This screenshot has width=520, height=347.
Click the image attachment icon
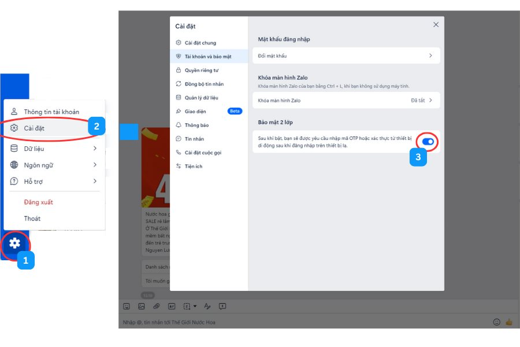(x=142, y=306)
